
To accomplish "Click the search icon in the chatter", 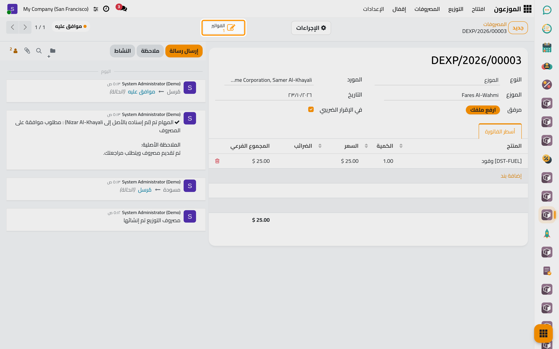I will (39, 51).
